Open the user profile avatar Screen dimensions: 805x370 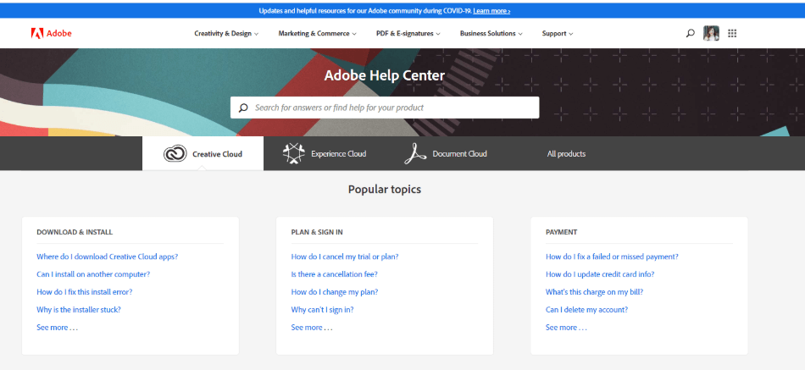tap(711, 33)
